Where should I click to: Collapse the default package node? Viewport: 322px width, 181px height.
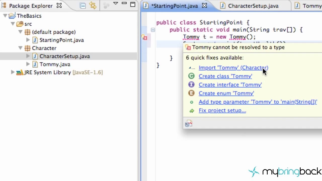click(20, 32)
